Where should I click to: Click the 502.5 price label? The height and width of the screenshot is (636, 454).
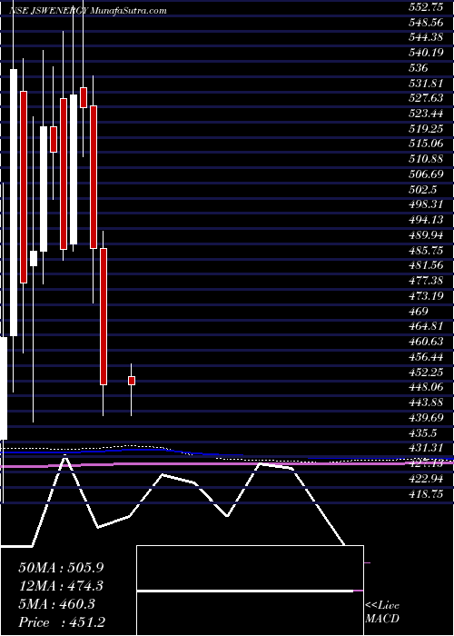(423, 189)
